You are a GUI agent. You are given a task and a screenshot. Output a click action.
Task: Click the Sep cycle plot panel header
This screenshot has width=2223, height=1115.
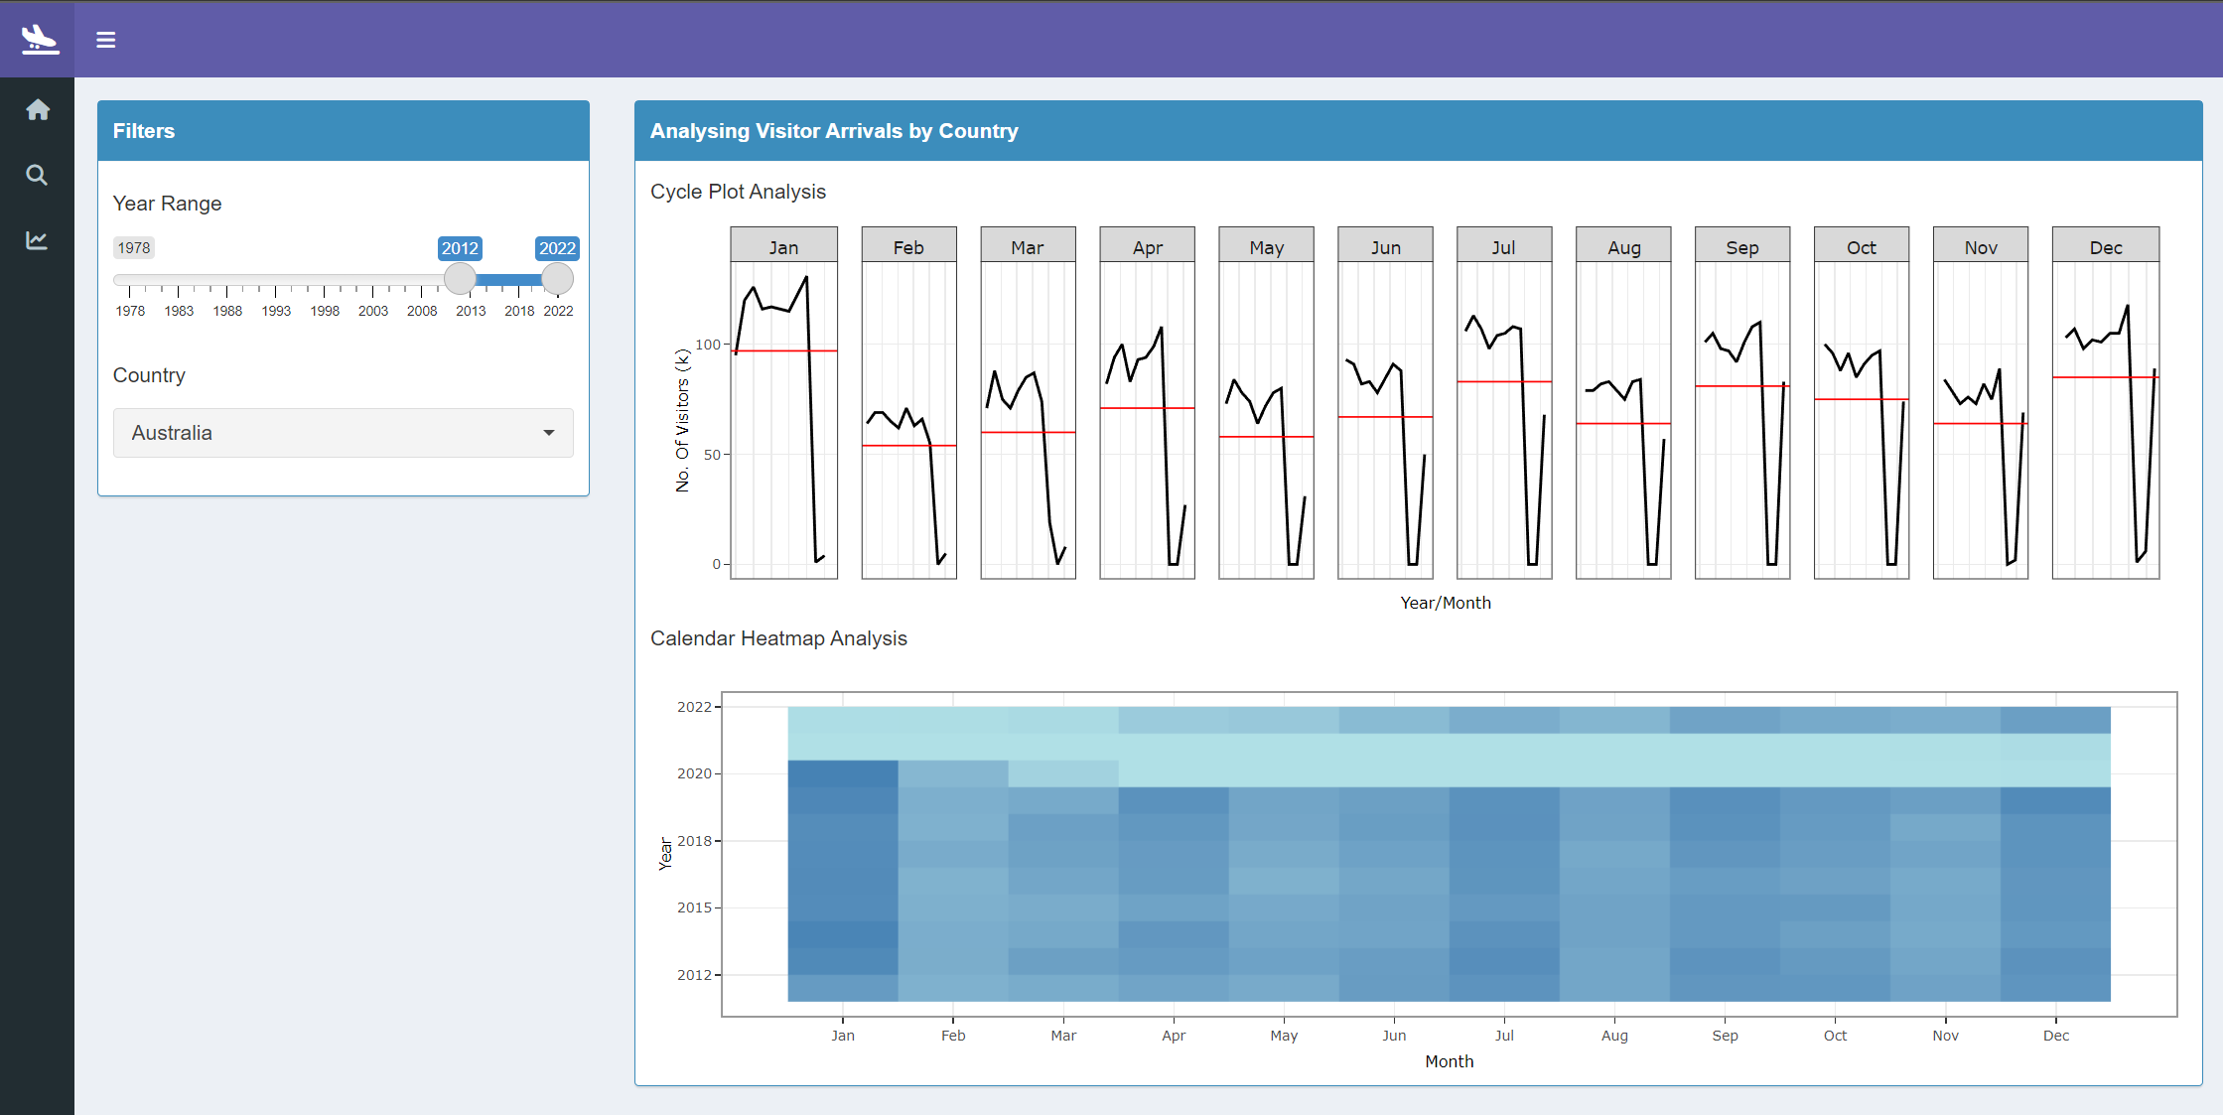pyautogui.click(x=1741, y=247)
